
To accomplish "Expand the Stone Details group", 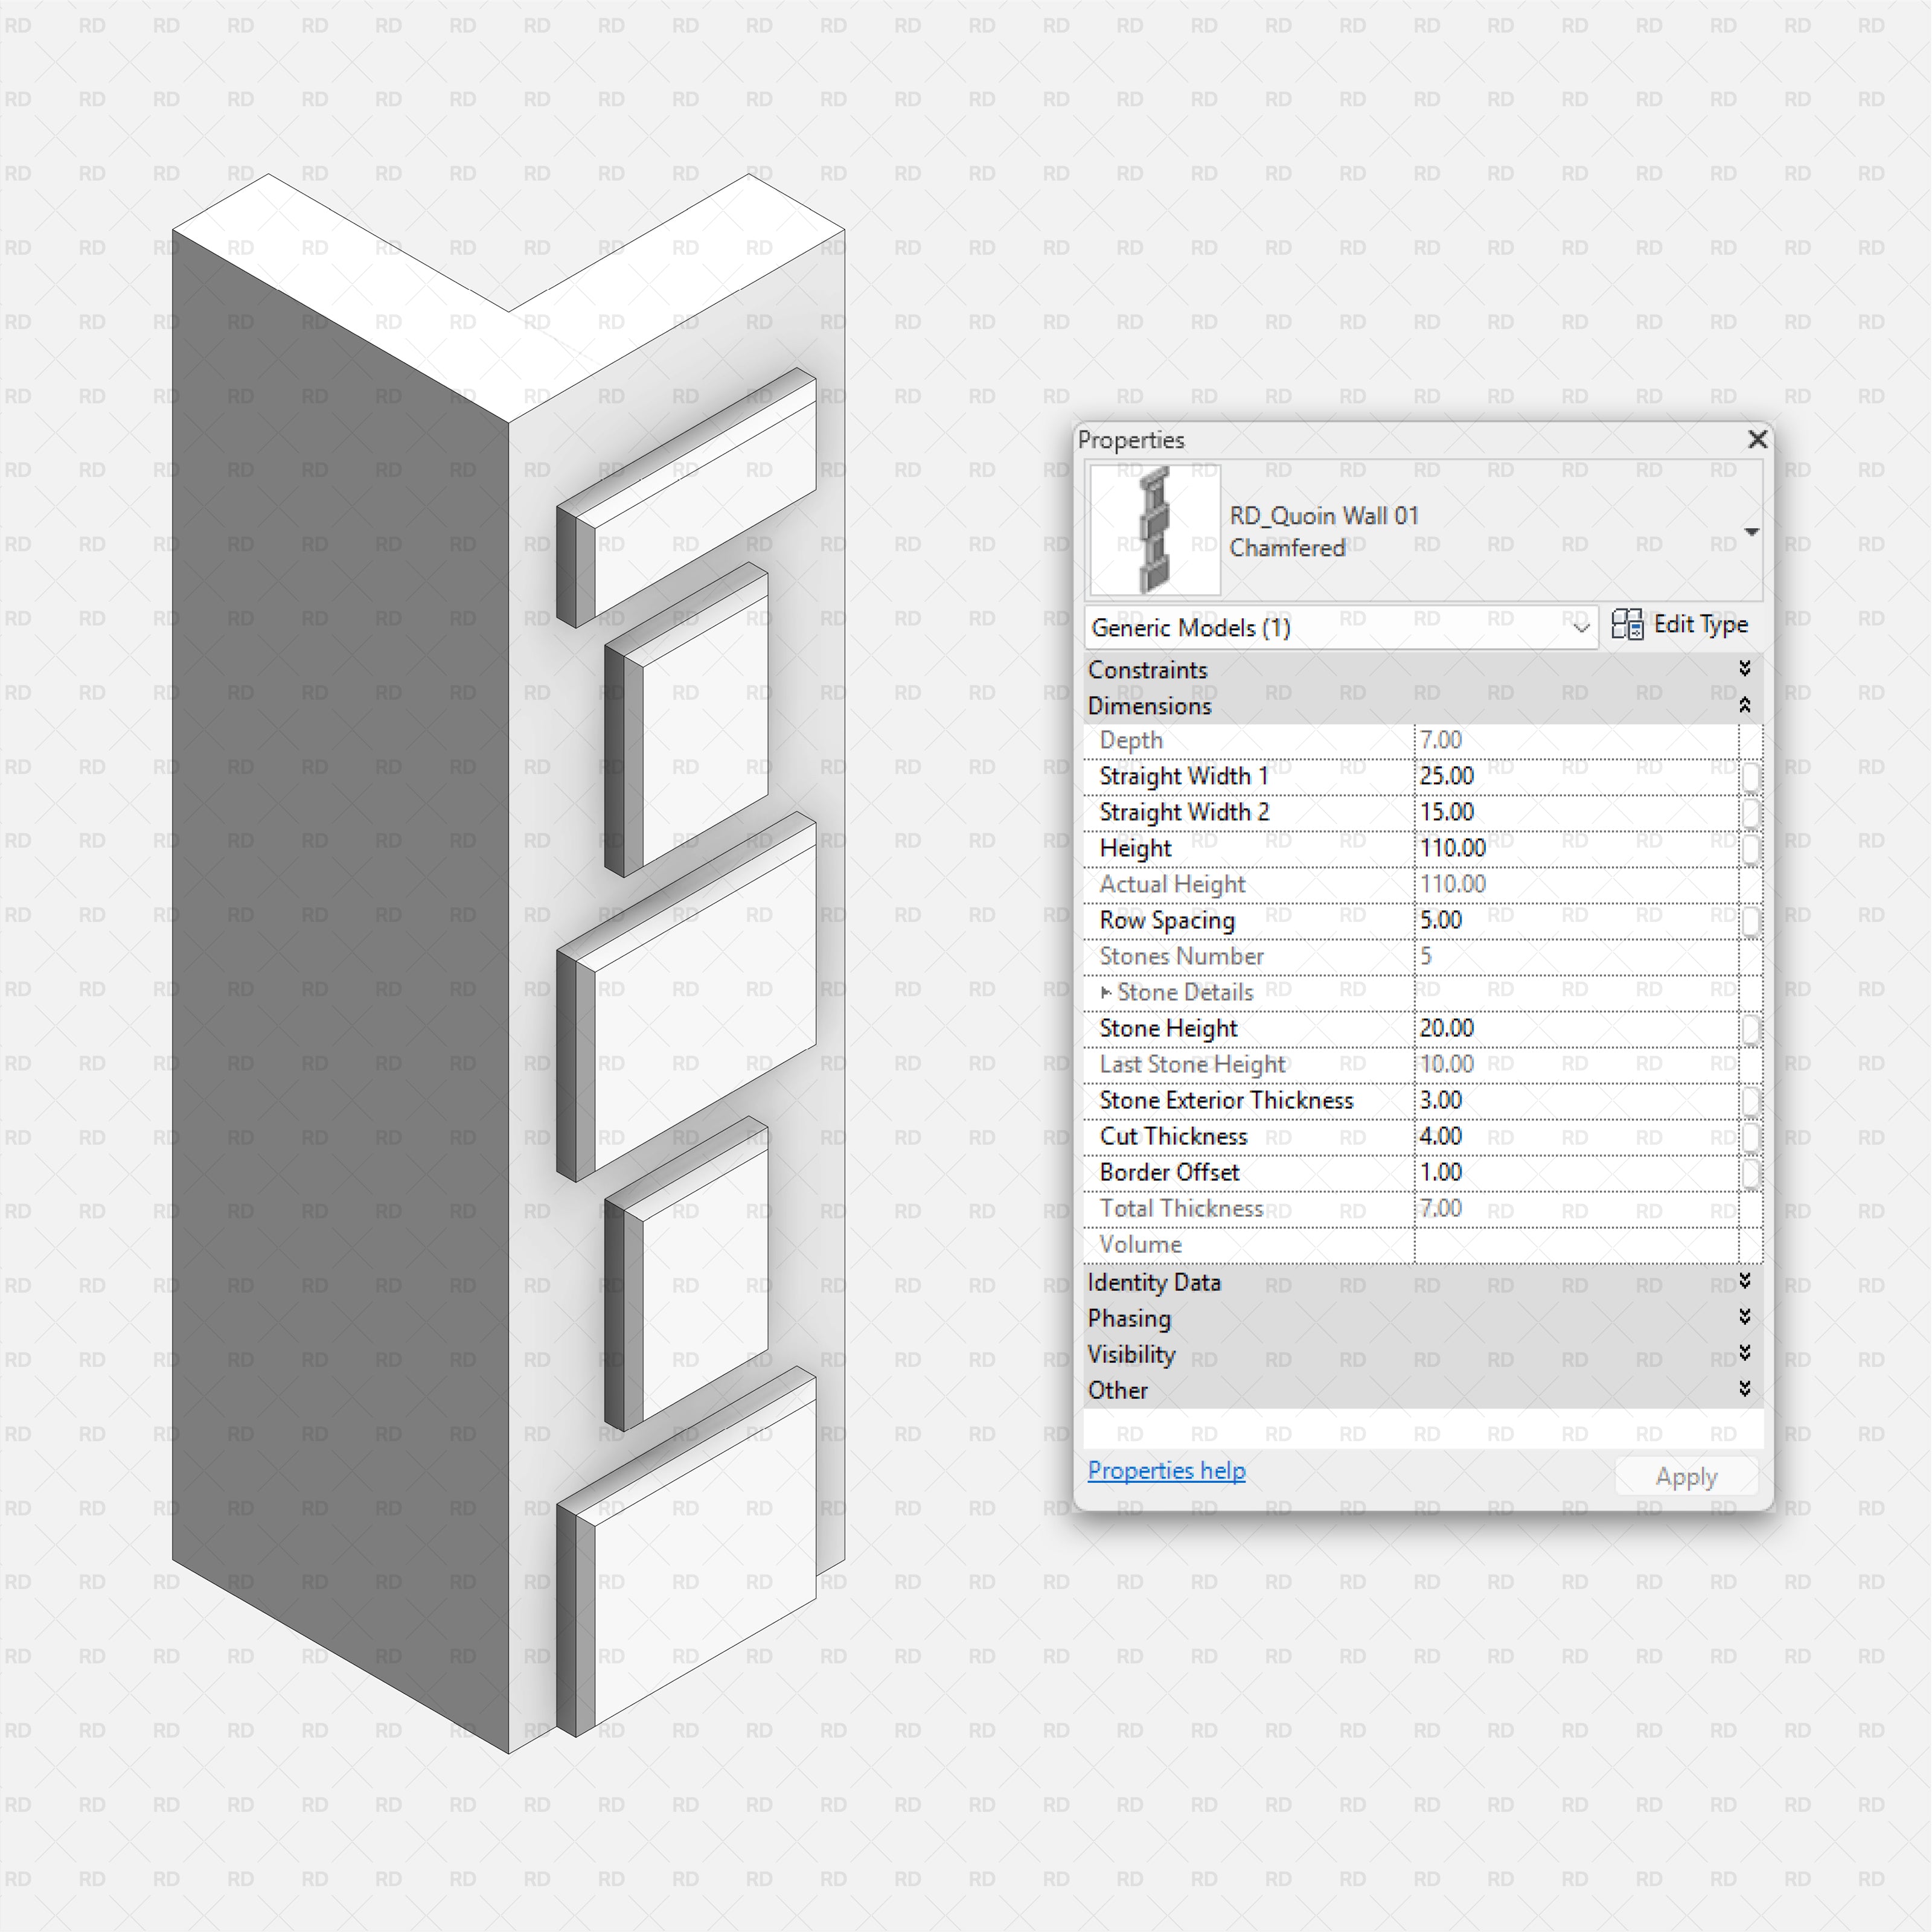I will (1106, 992).
